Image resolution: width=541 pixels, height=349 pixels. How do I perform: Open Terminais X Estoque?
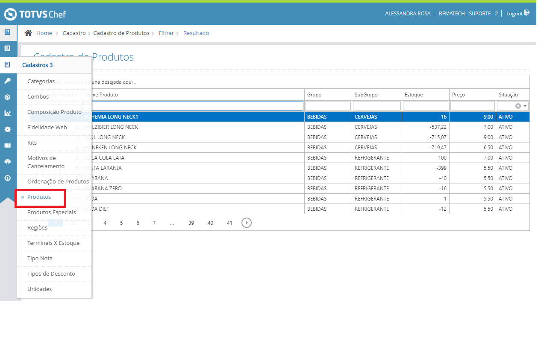[53, 243]
